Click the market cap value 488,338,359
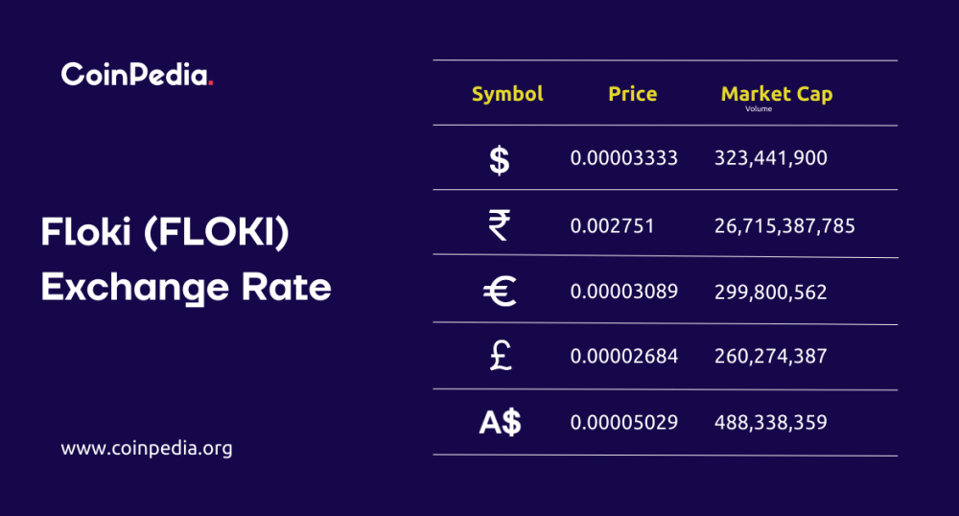 coord(771,422)
